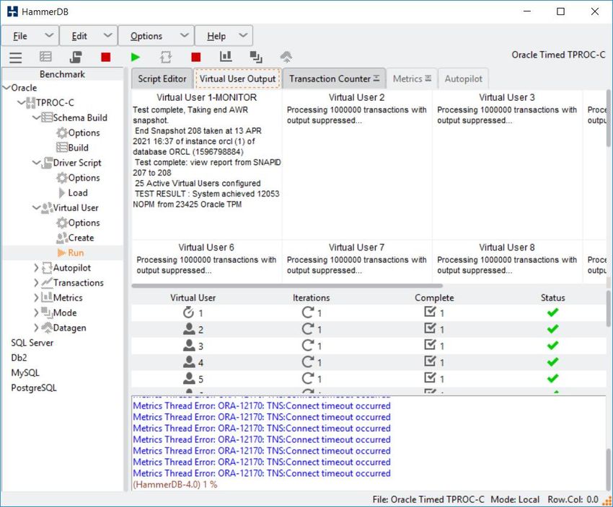Image resolution: width=613 pixels, height=507 pixels.
Task: Collapse the Oracle tree node
Action: (x=6, y=87)
